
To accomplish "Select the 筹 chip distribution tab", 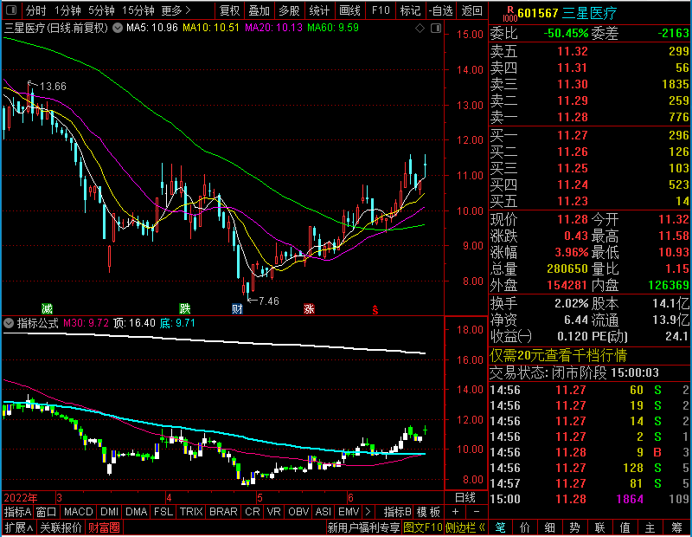I will click(677, 527).
